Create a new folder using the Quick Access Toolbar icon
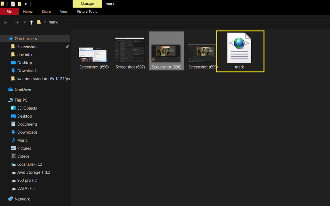This screenshot has width=330, height=206. pyautogui.click(x=20, y=4)
